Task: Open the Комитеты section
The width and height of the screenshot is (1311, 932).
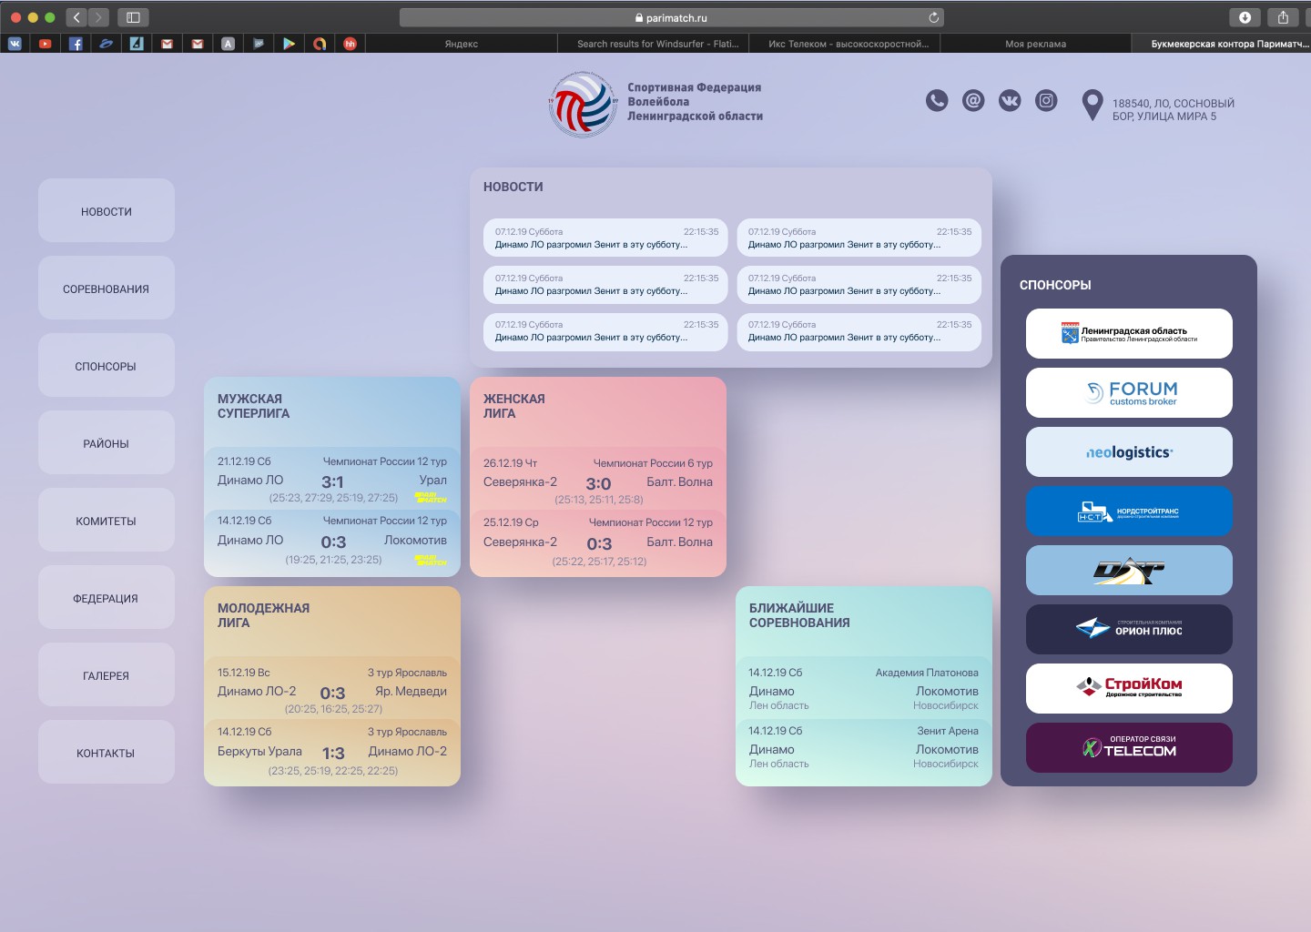Action: (x=107, y=521)
